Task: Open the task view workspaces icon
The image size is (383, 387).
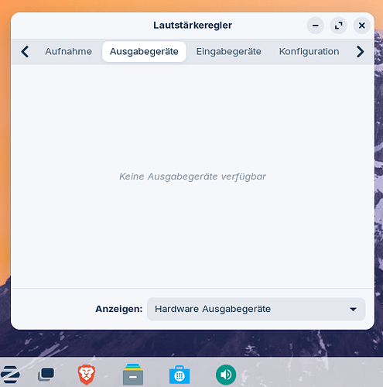Action: coord(46,375)
